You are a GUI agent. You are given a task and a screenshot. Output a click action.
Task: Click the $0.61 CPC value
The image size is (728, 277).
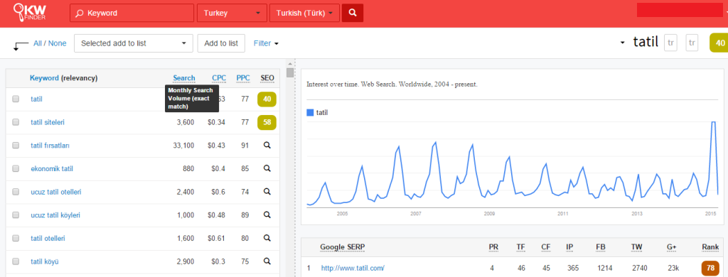coord(216,238)
